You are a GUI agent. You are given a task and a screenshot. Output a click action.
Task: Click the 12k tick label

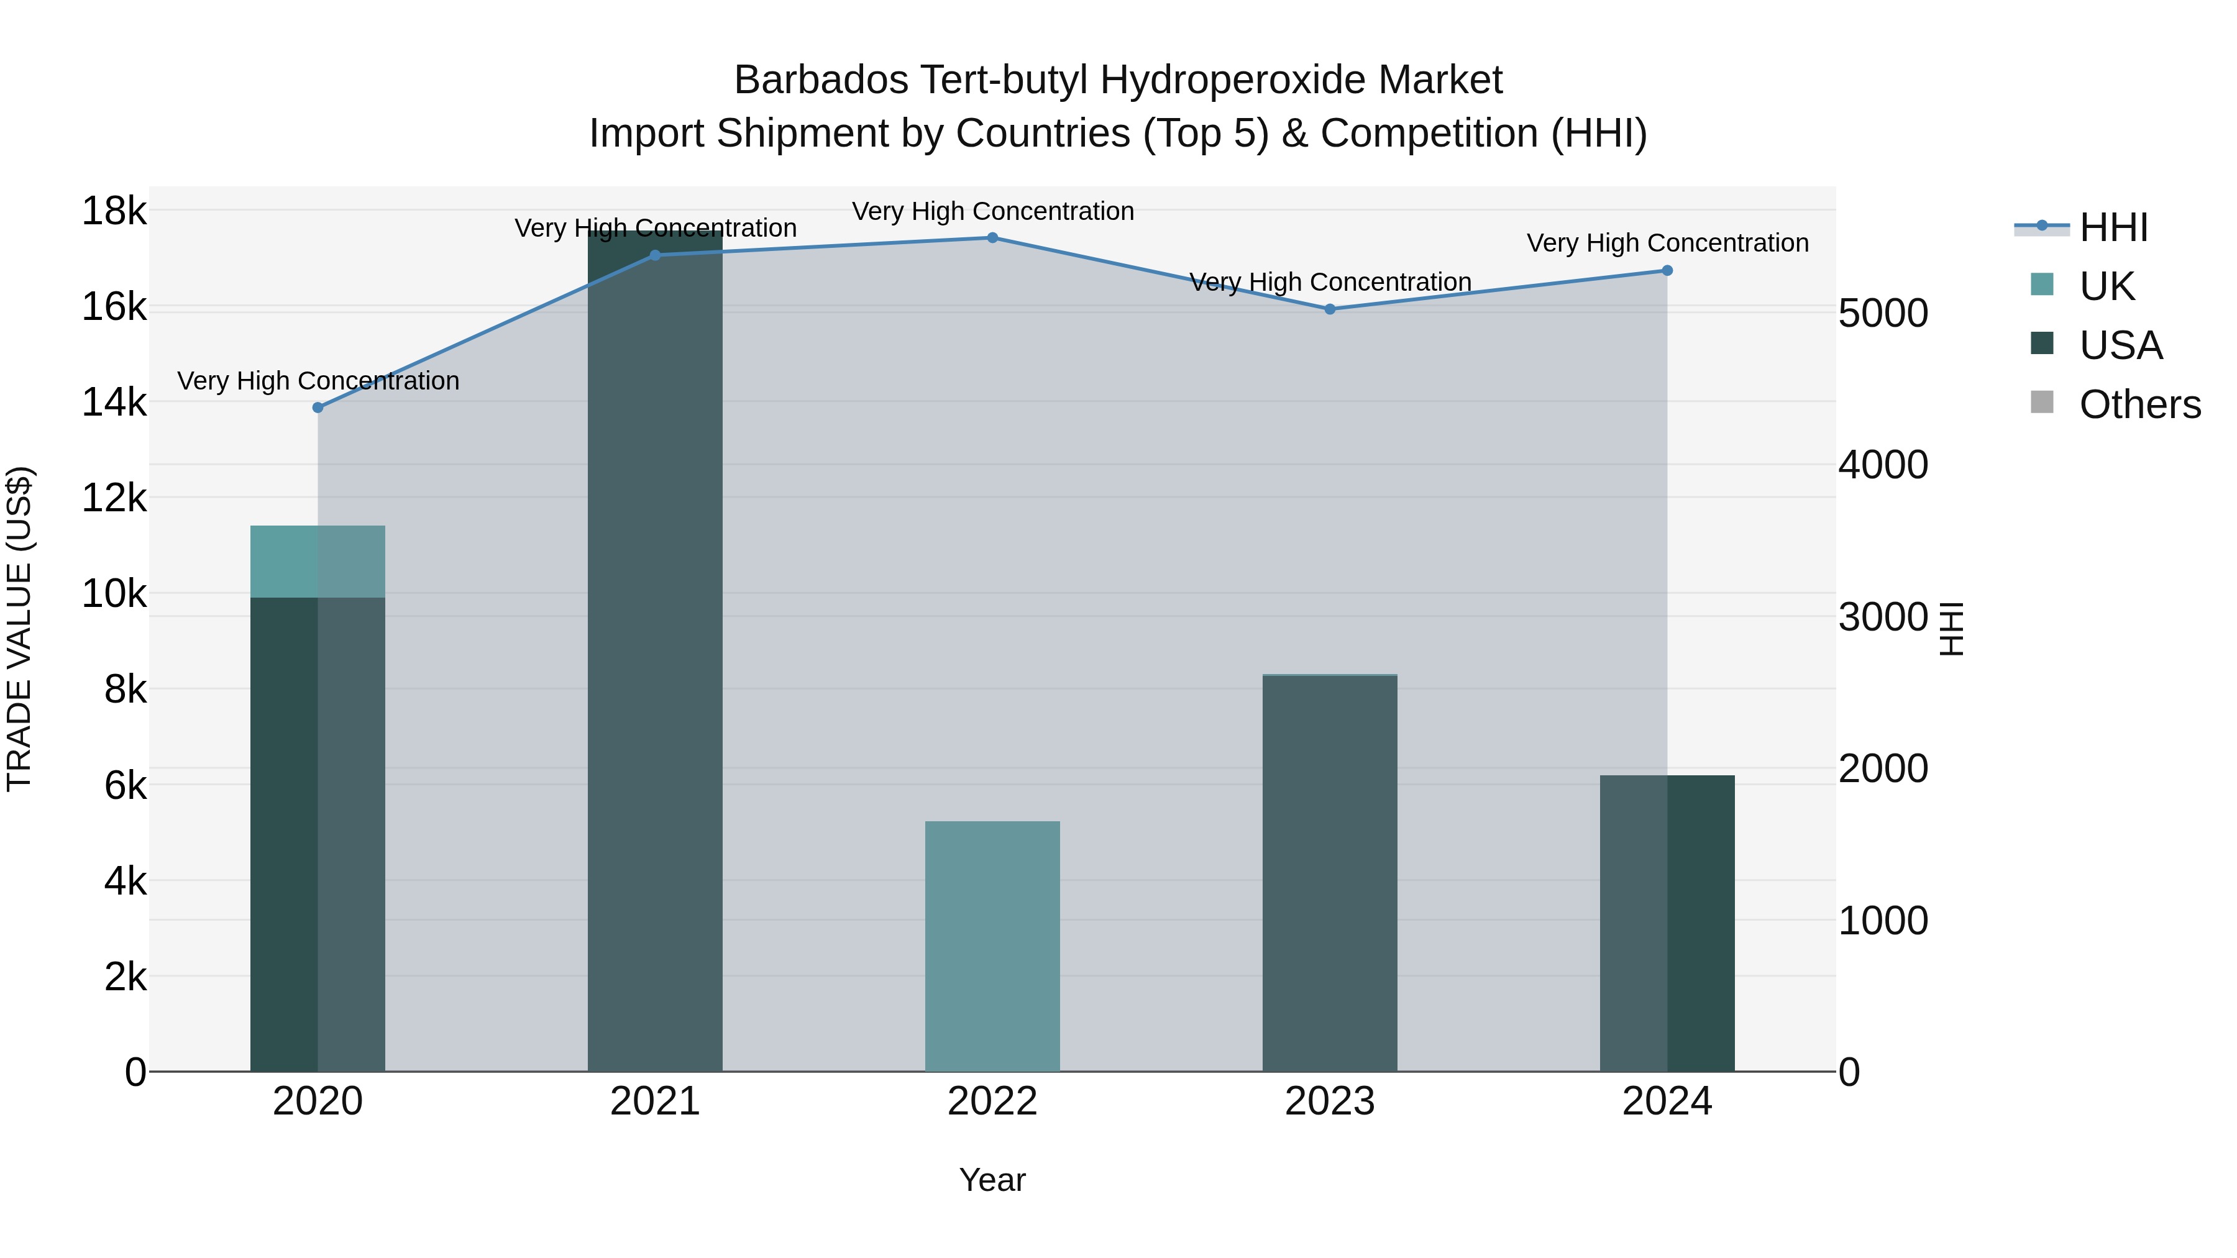pos(114,498)
